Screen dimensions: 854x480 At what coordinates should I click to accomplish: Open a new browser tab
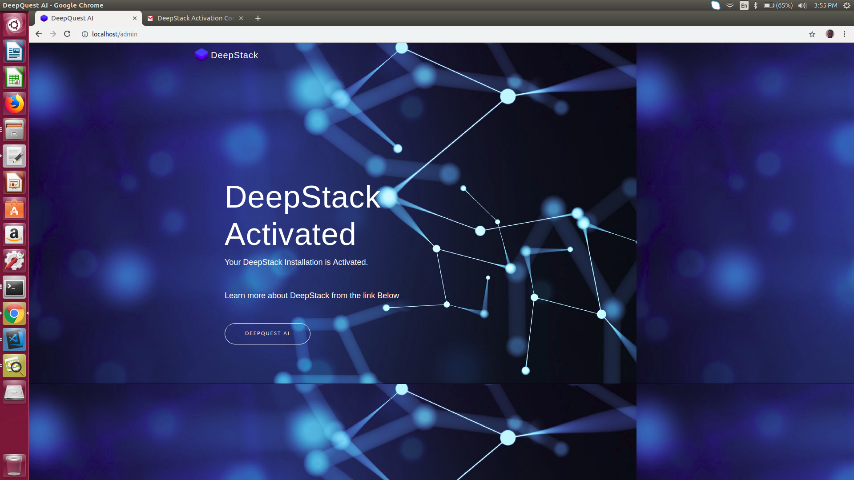(x=258, y=18)
